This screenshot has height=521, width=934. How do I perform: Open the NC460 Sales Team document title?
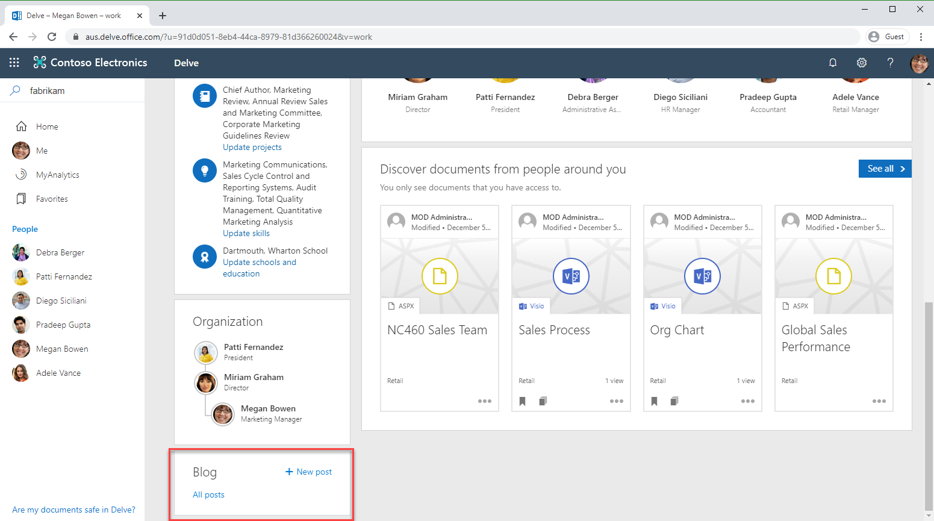[437, 330]
